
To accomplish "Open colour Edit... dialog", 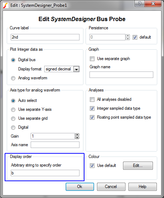I will click(x=138, y=165).
